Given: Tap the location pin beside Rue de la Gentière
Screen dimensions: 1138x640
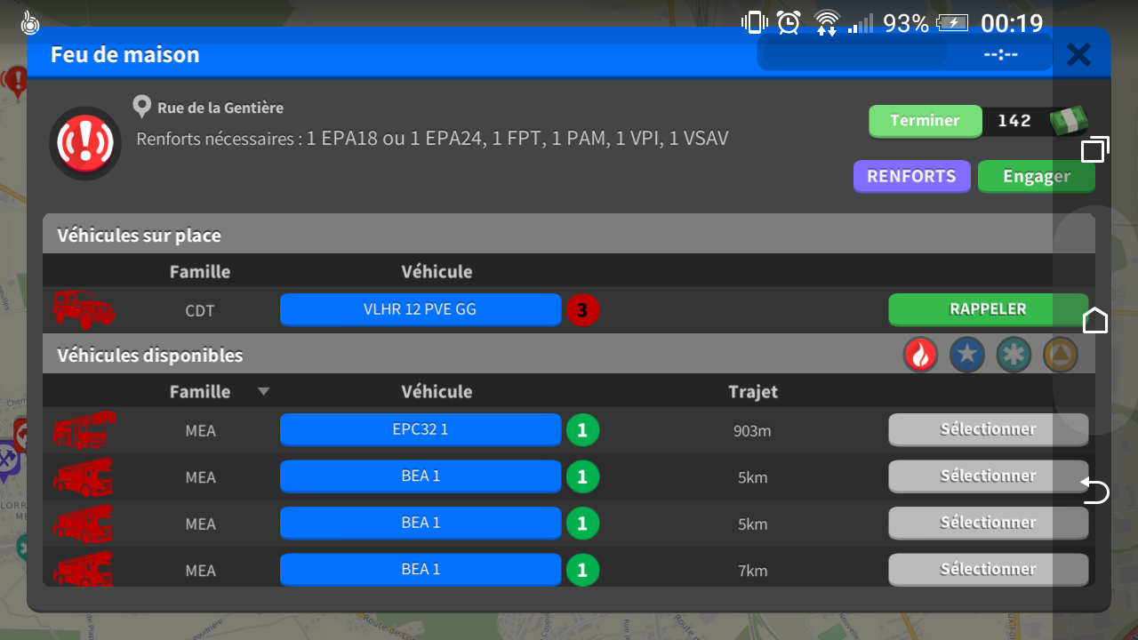Looking at the screenshot, I should (x=141, y=108).
